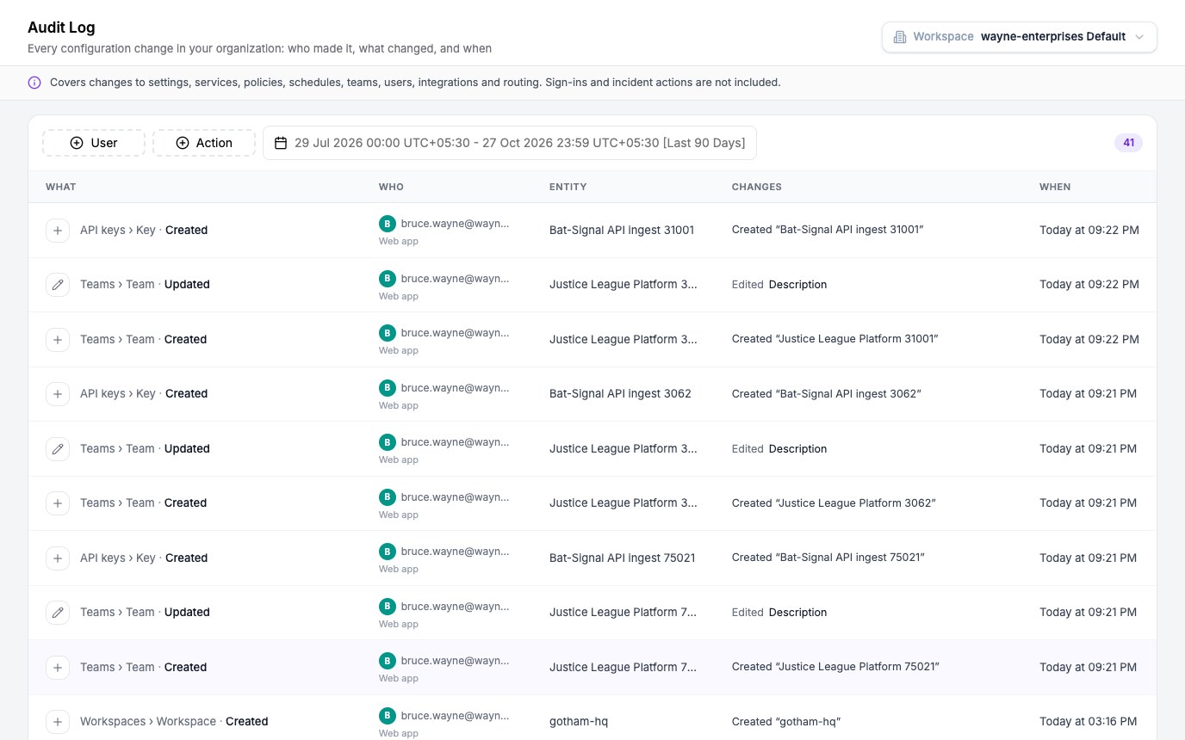Click the "gotham-hq" entity cell
1185x740 pixels.
click(579, 721)
